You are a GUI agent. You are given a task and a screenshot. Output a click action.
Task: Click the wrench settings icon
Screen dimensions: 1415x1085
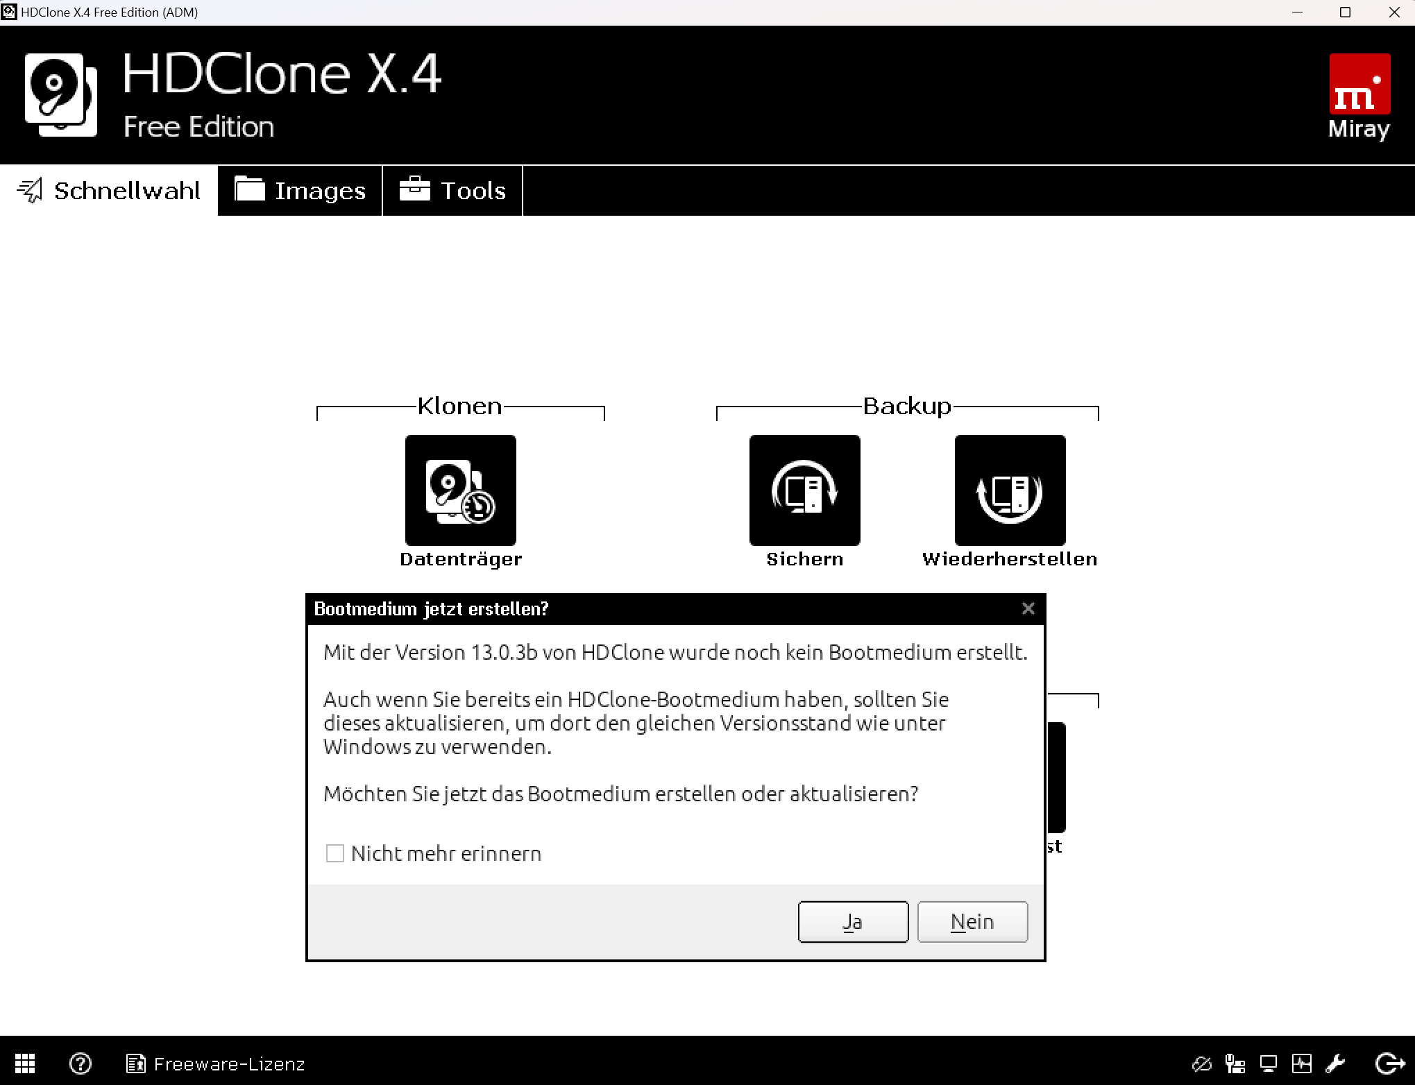(1335, 1063)
